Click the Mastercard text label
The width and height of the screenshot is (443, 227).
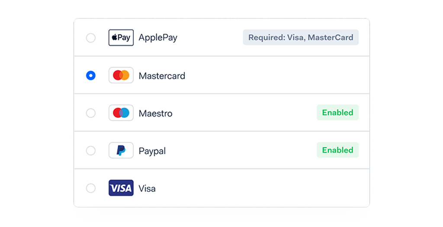[x=162, y=75]
